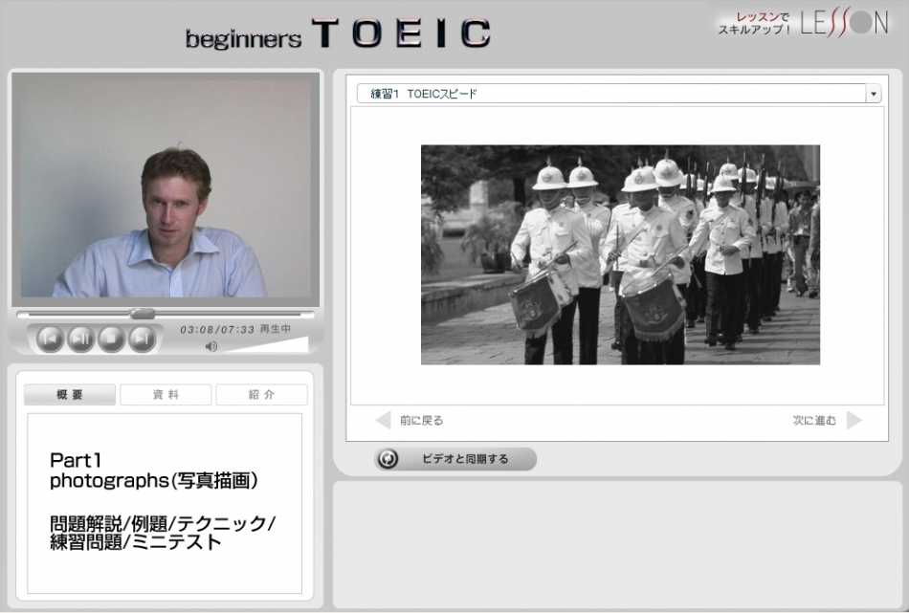Open the 紹介 tab
Image resolution: width=909 pixels, height=613 pixels.
tap(261, 395)
